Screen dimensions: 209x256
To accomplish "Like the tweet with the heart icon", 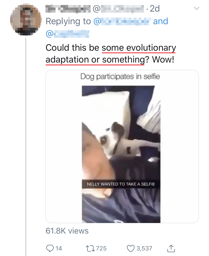I will [131, 248].
